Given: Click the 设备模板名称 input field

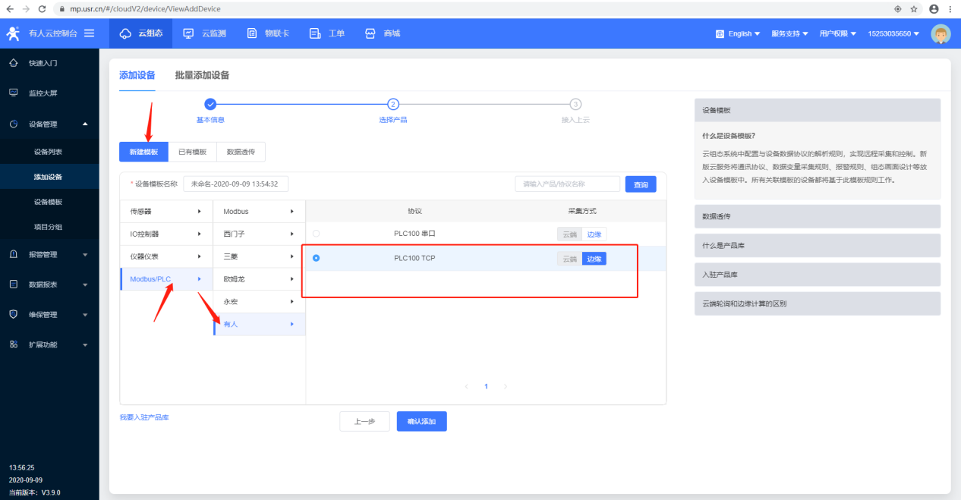Looking at the screenshot, I should click(x=235, y=184).
